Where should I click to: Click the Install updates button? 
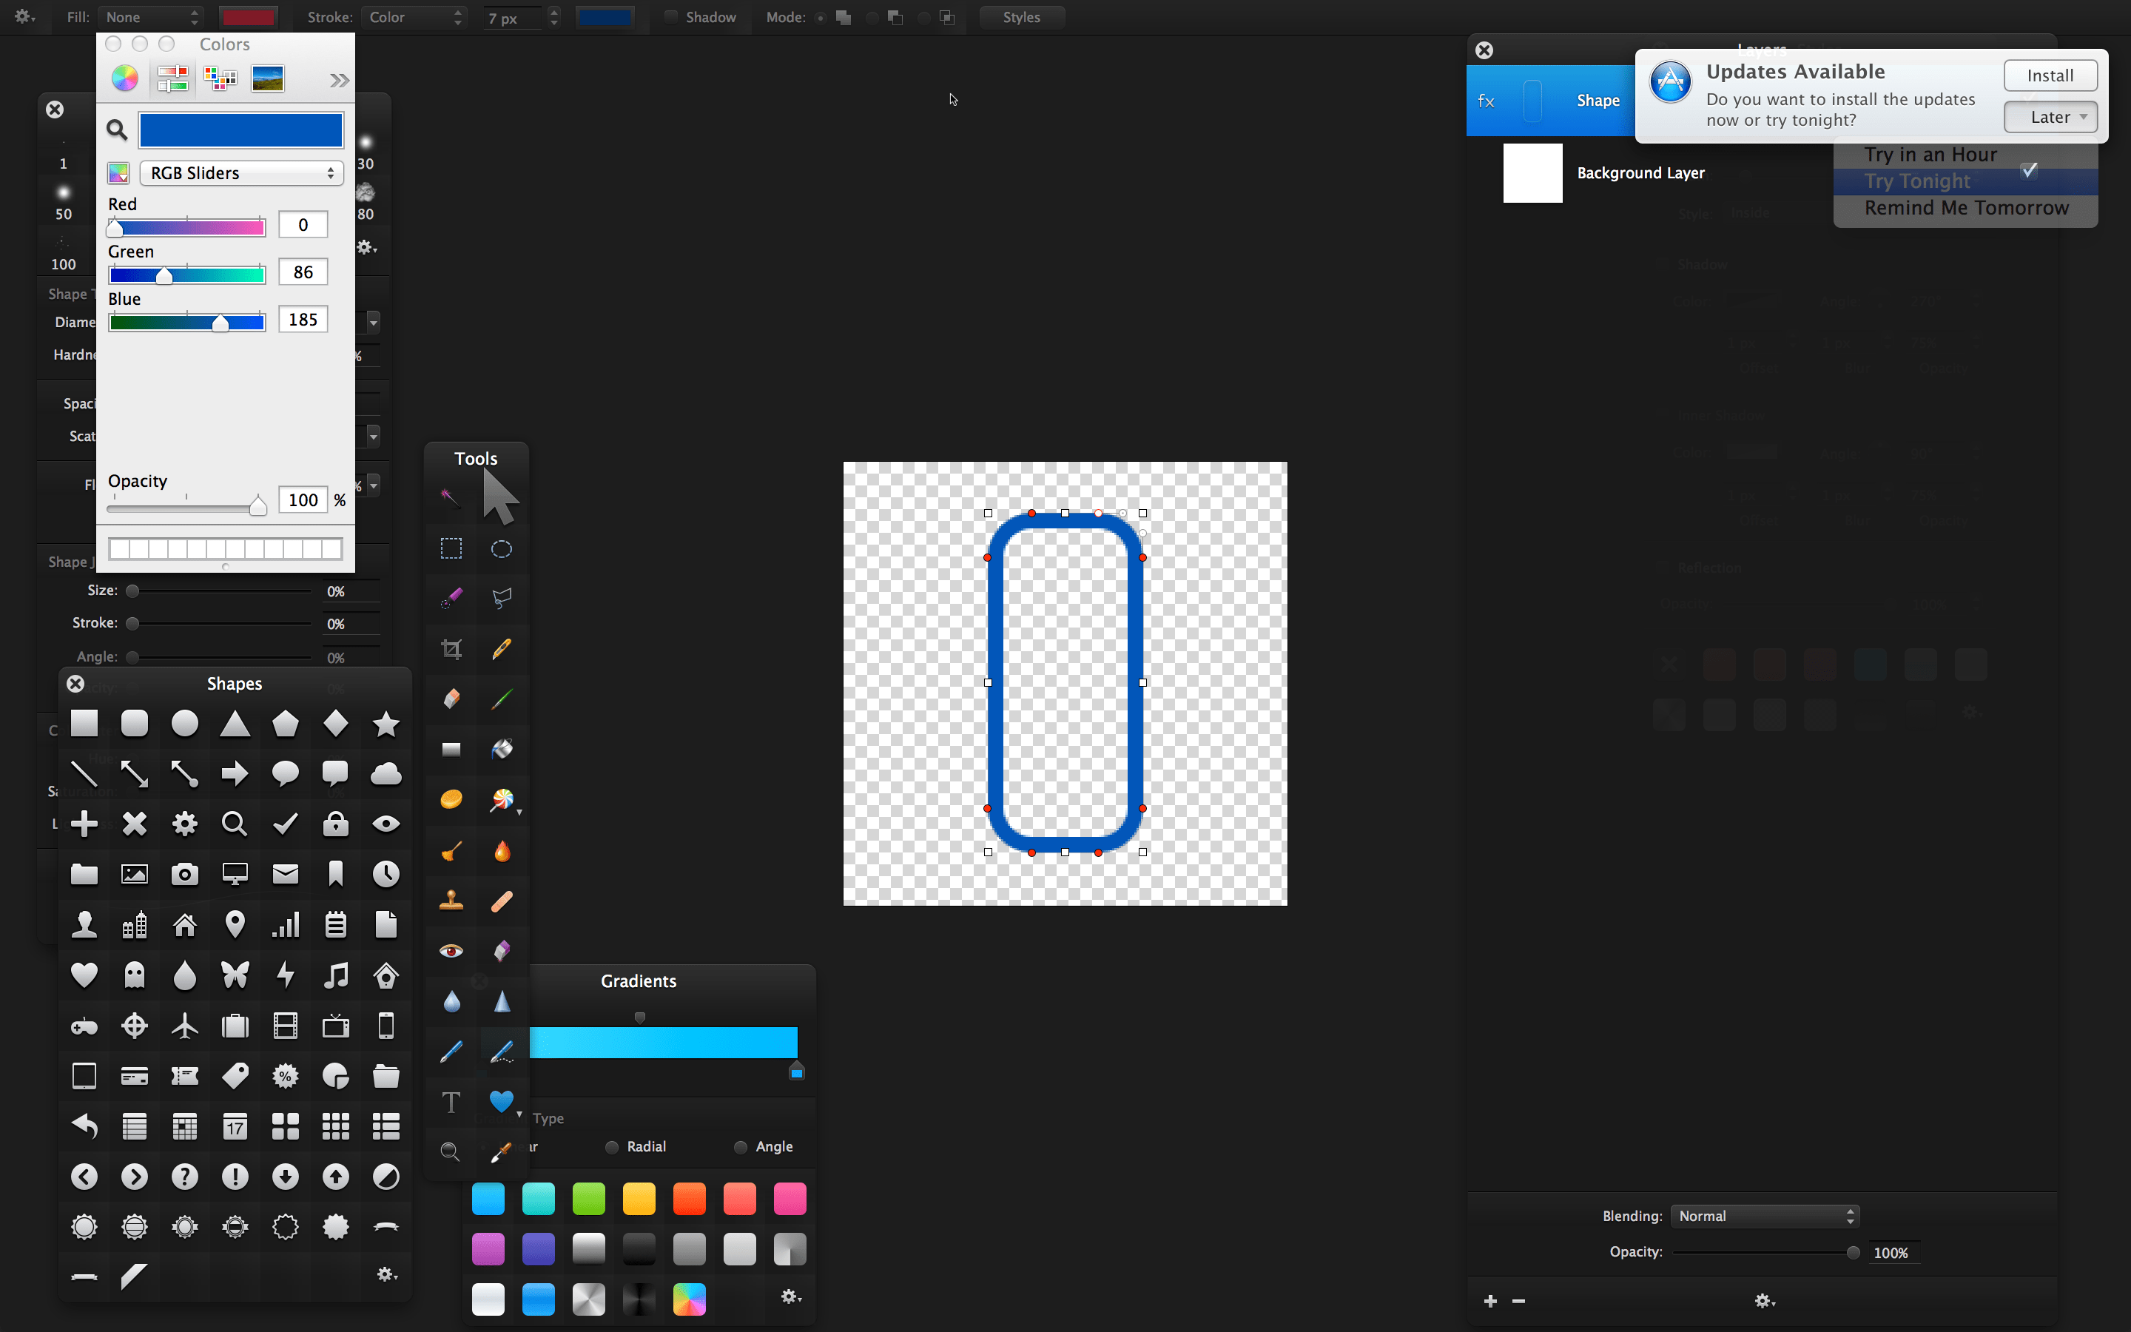(x=2049, y=75)
